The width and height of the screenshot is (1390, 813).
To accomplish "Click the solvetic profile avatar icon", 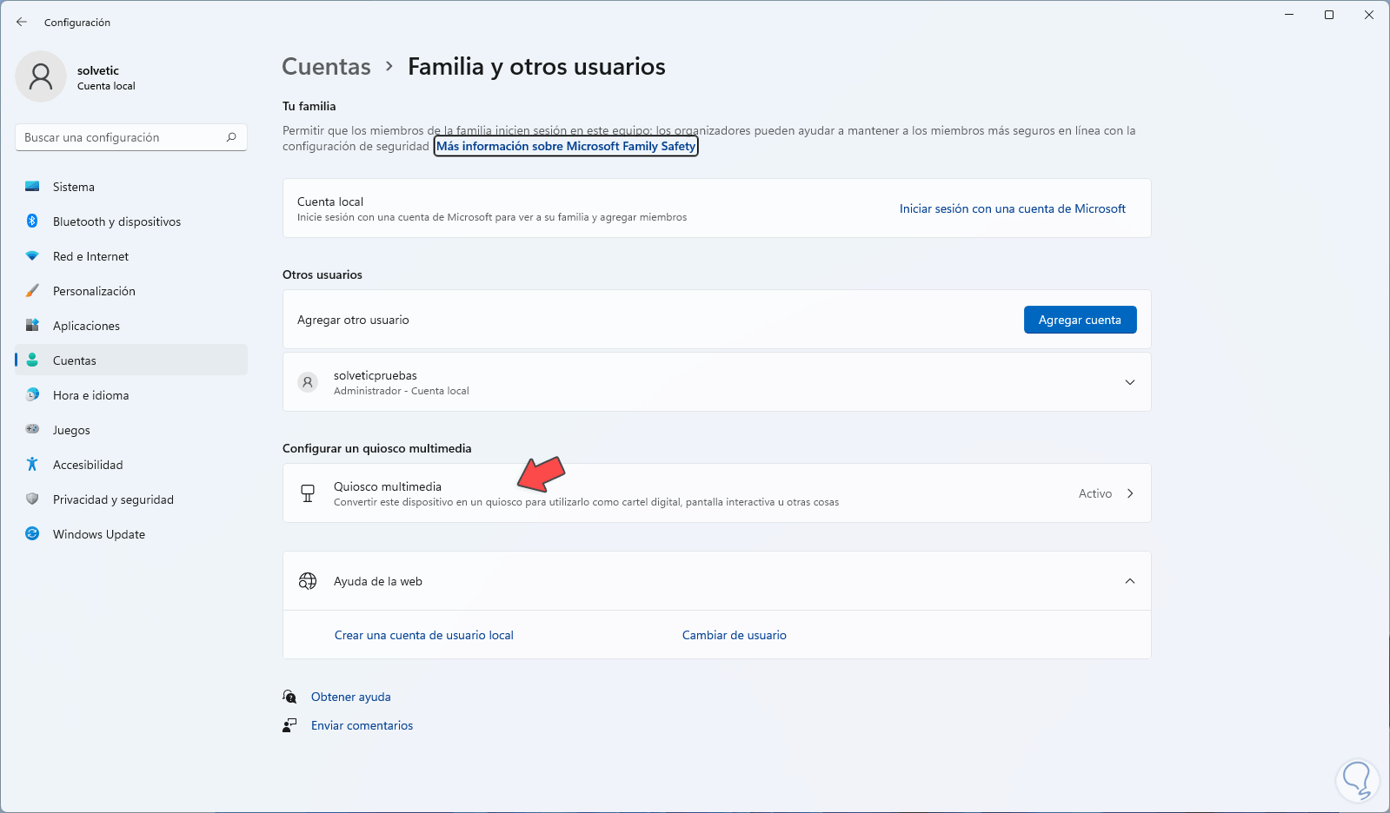I will pos(41,76).
